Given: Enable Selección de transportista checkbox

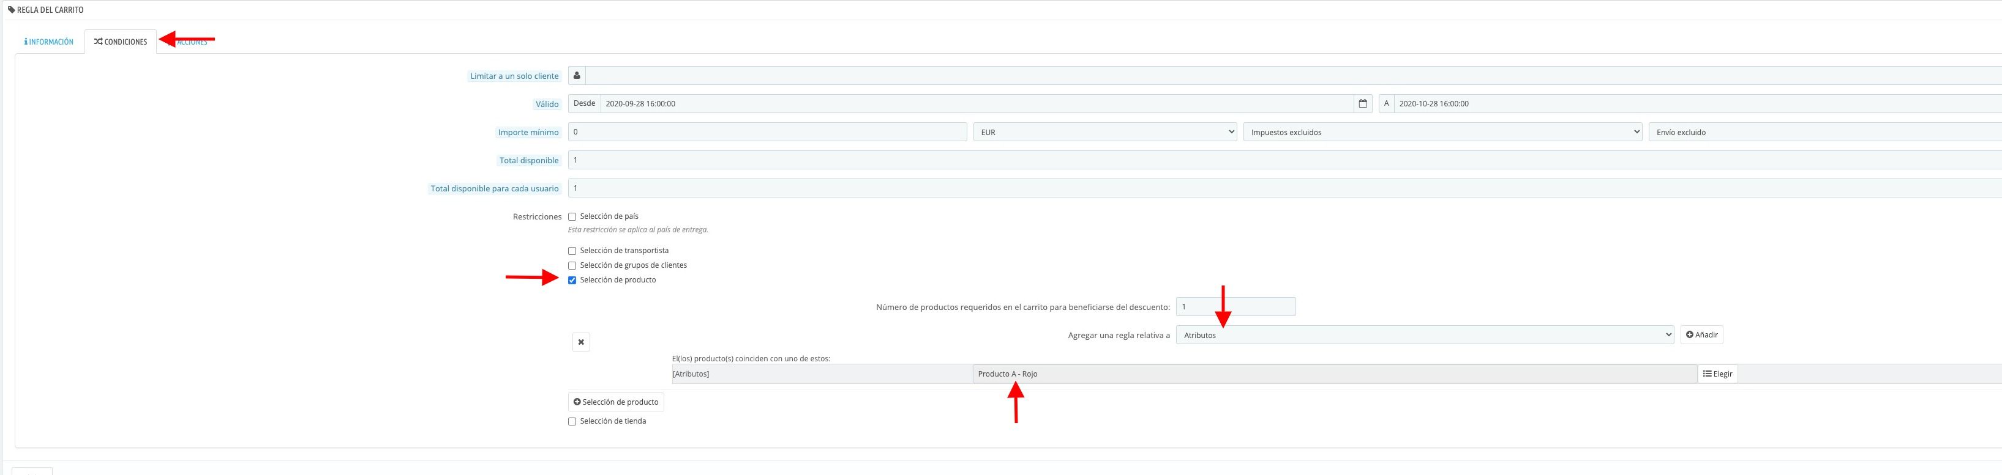Looking at the screenshot, I should 572,251.
